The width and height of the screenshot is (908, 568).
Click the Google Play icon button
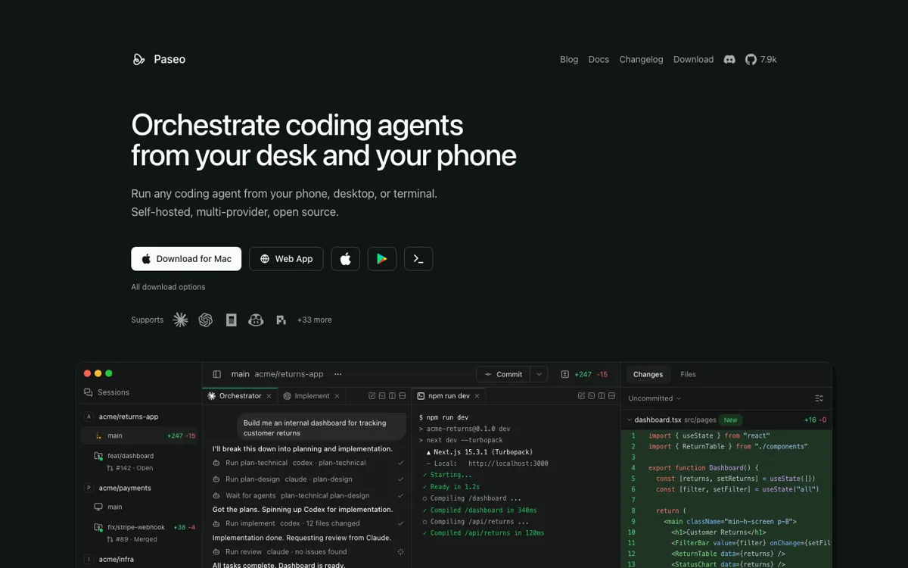pos(382,259)
